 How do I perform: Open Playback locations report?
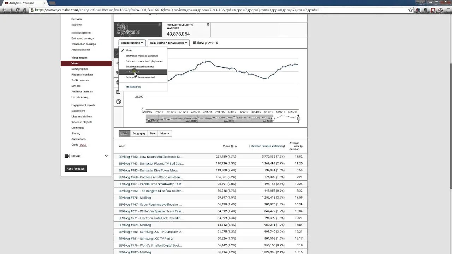pyautogui.click(x=82, y=74)
